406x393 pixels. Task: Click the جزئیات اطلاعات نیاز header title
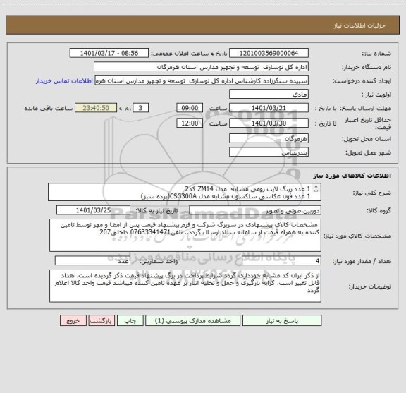[x=359, y=25]
